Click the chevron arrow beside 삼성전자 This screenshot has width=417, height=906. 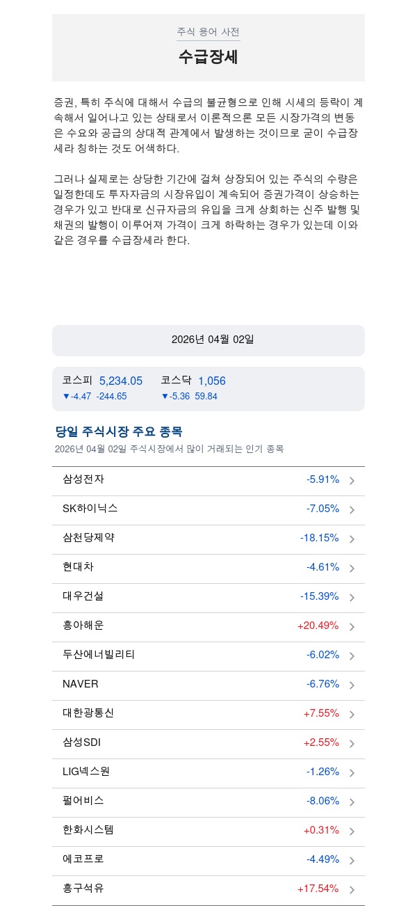click(x=352, y=481)
